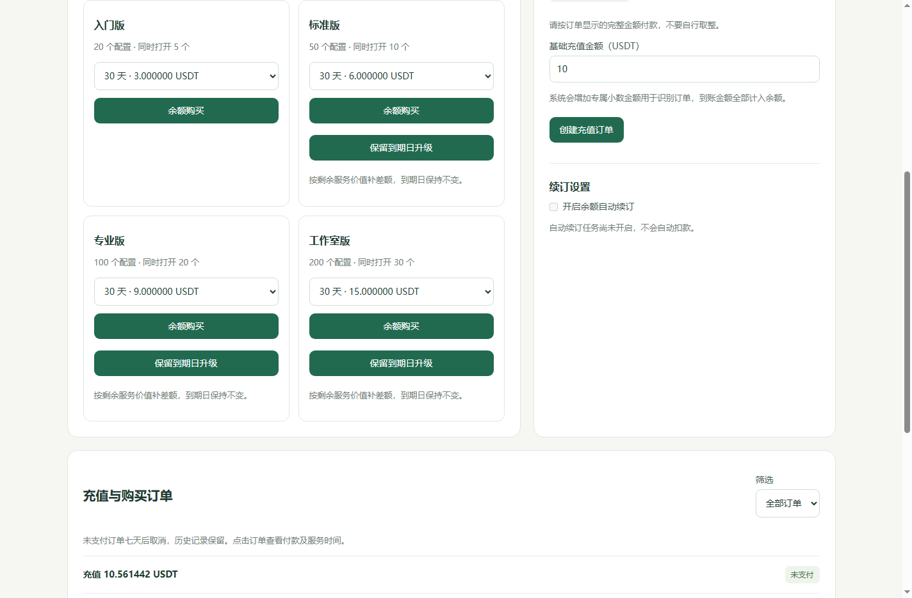912x598 pixels.
Task: Click the scrollbar down arrow
Action: pyautogui.click(x=907, y=592)
